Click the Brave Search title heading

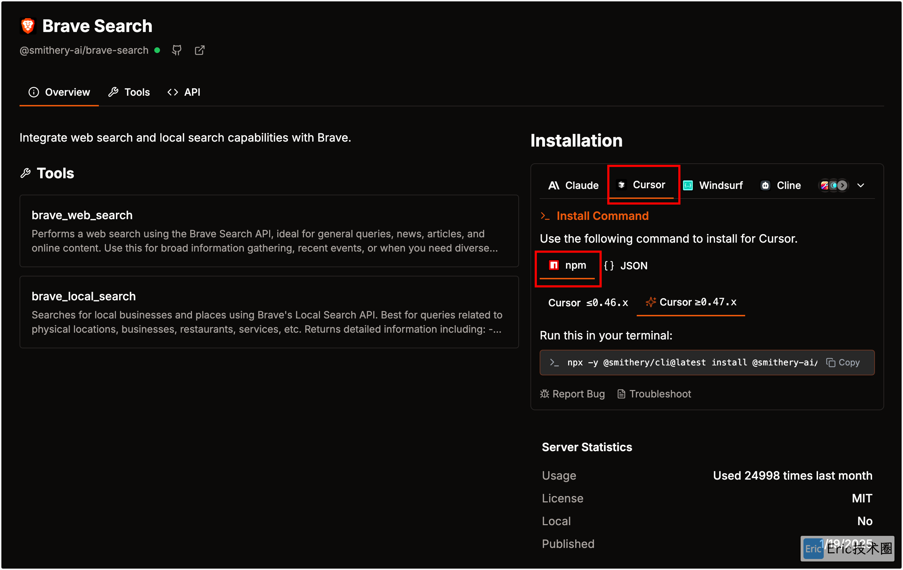97,26
